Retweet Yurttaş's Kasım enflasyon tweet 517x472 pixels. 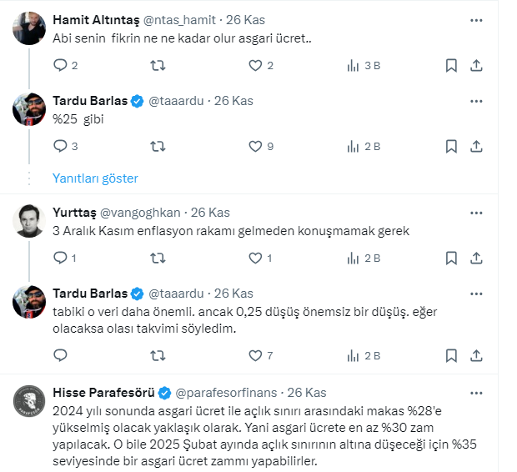156,259
